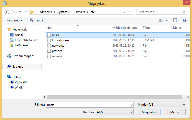Image resolution: width=192 pixels, height=120 pixels.
Task: Click the view mode icon
Action: click(x=161, y=20)
